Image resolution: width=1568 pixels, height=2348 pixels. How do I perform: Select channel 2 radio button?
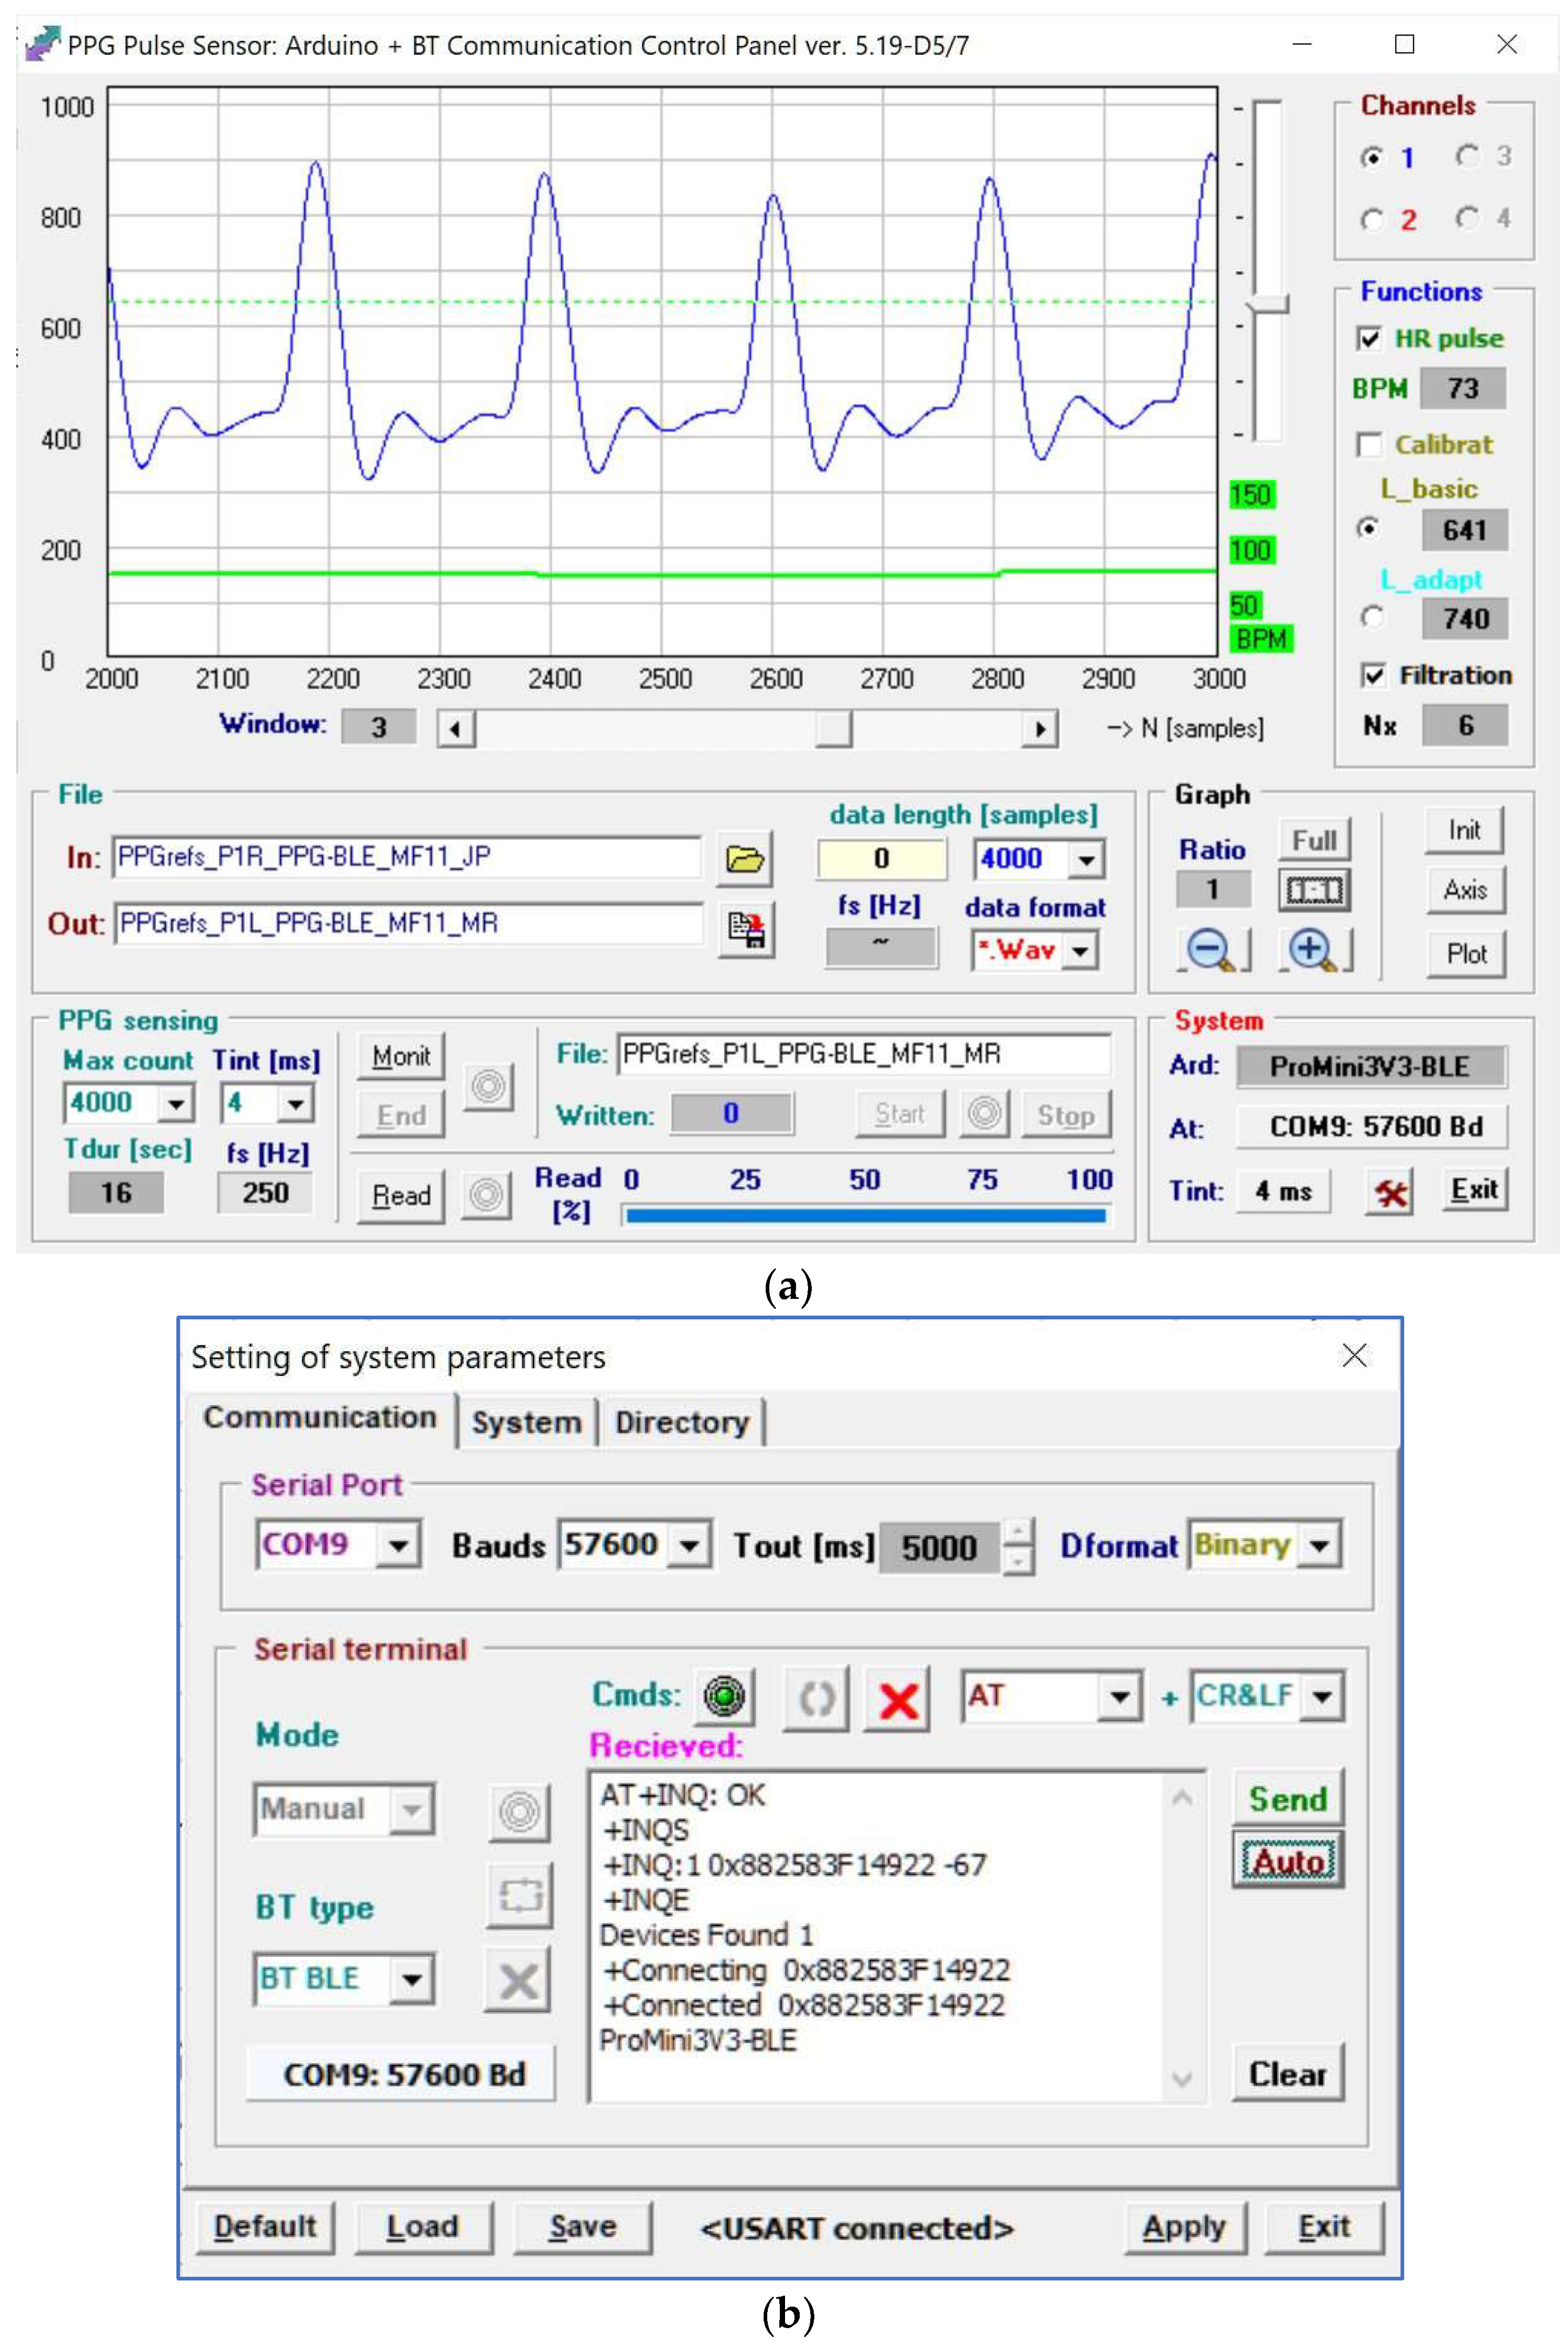pyautogui.click(x=1372, y=220)
